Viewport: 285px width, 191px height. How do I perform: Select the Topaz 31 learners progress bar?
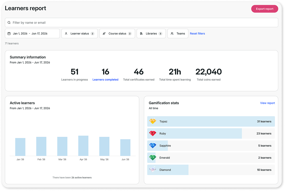[x=211, y=121]
